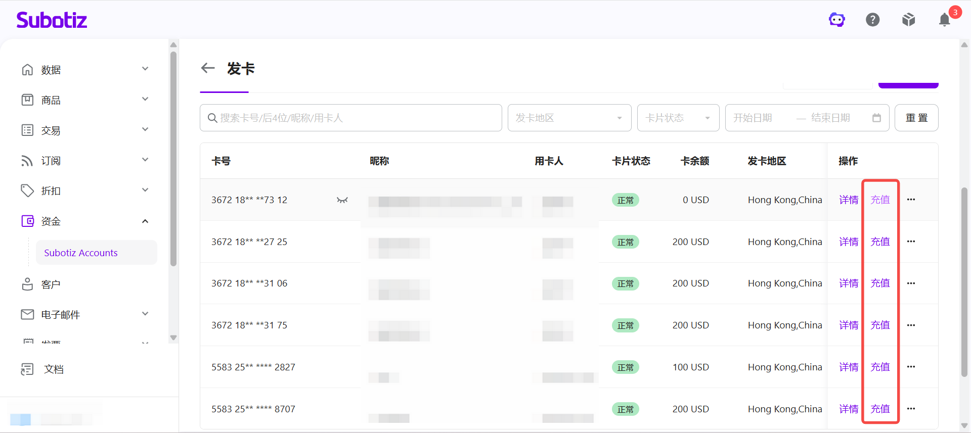Viewport: 971px width, 433px height.
Task: Click the 100 USD balance cell
Action: tap(690, 367)
